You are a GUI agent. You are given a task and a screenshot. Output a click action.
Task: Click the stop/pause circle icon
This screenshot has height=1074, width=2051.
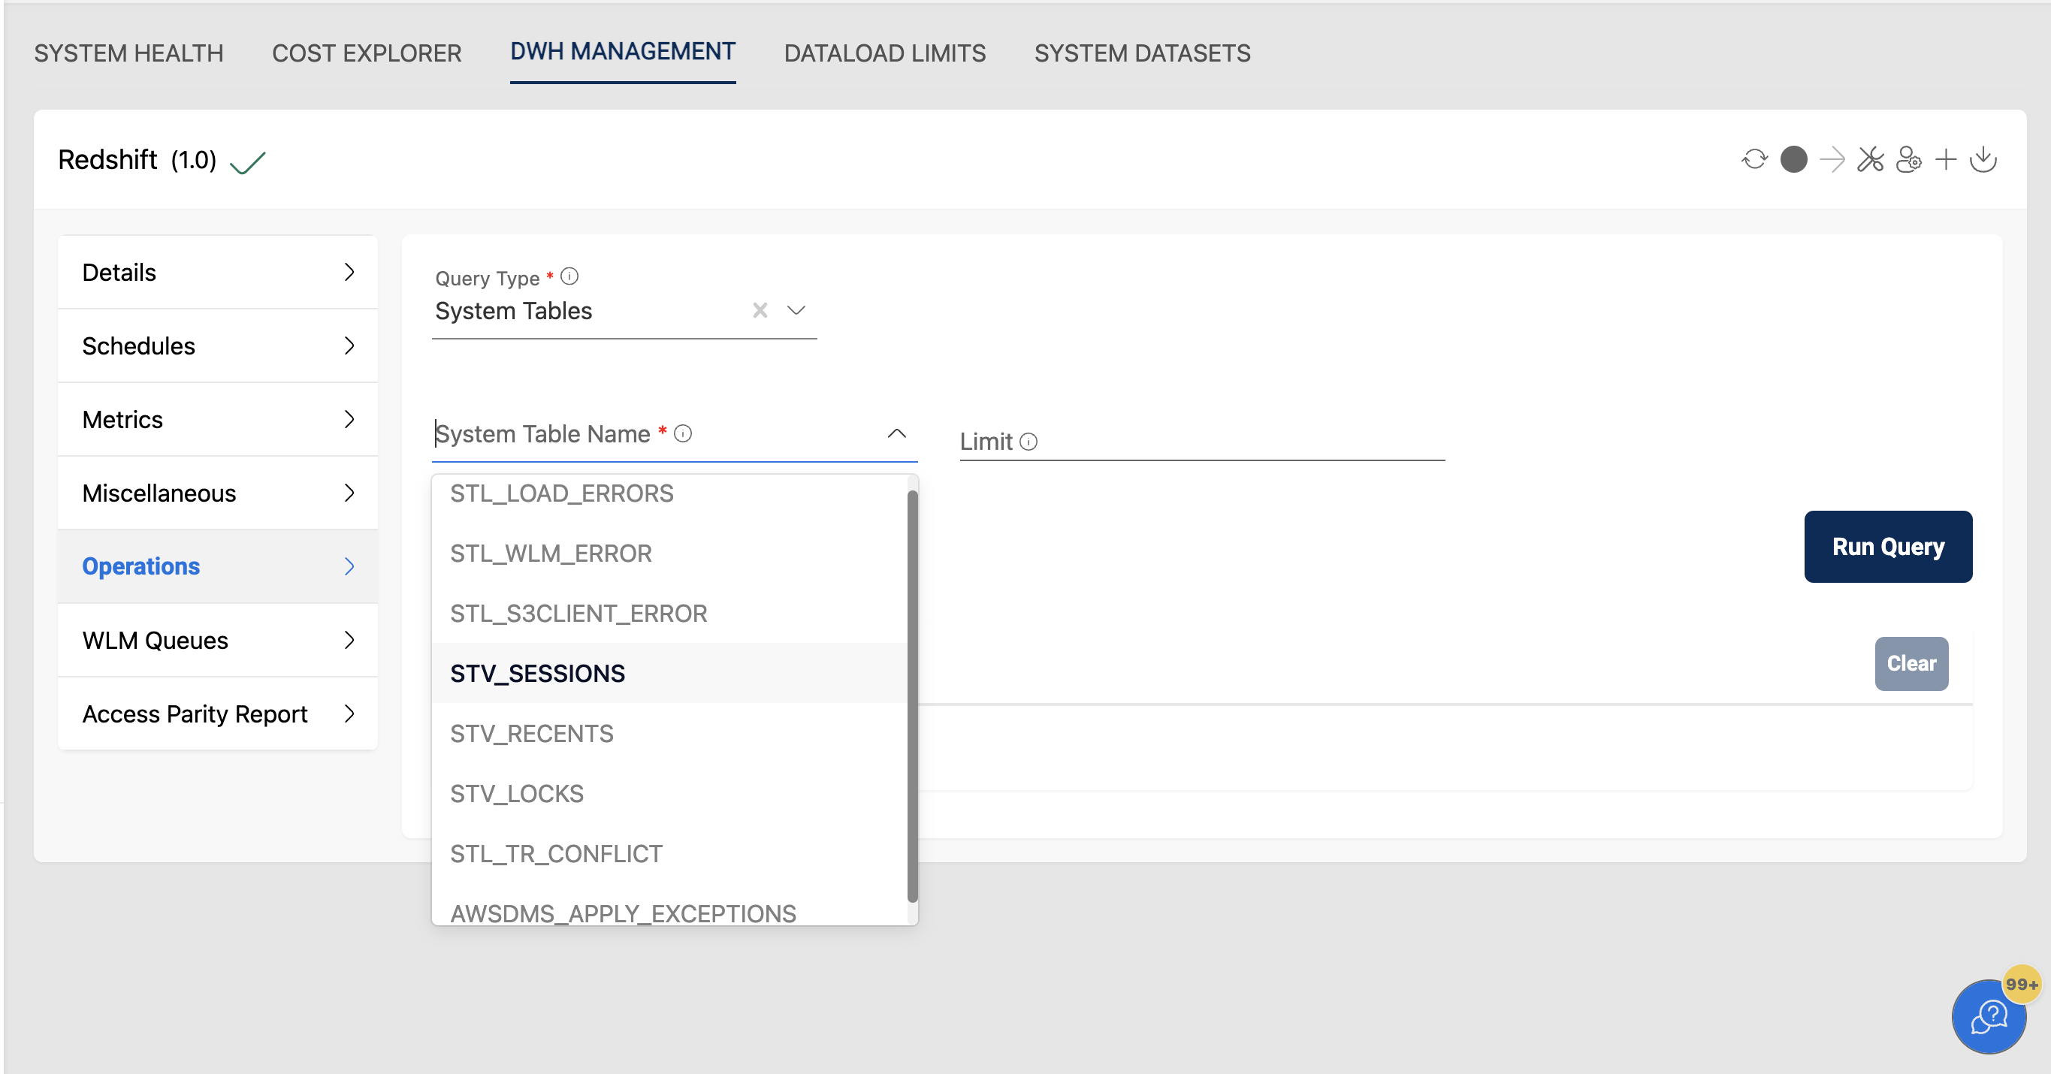1795,161
